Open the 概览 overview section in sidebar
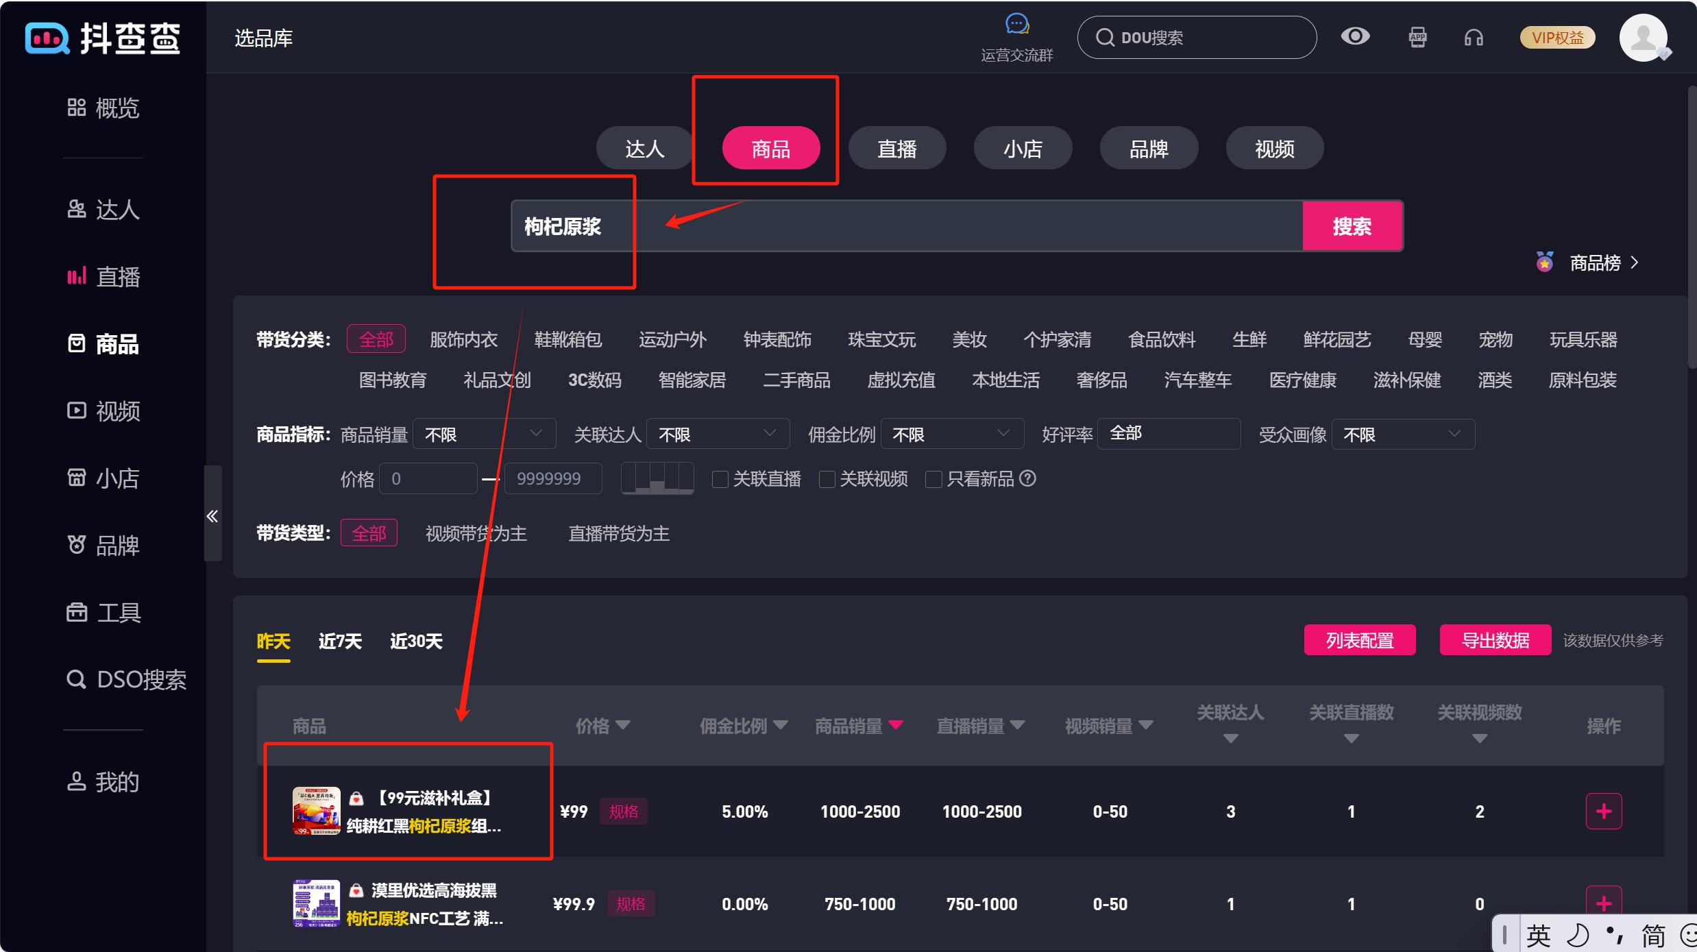This screenshot has width=1697, height=952. coord(117,107)
